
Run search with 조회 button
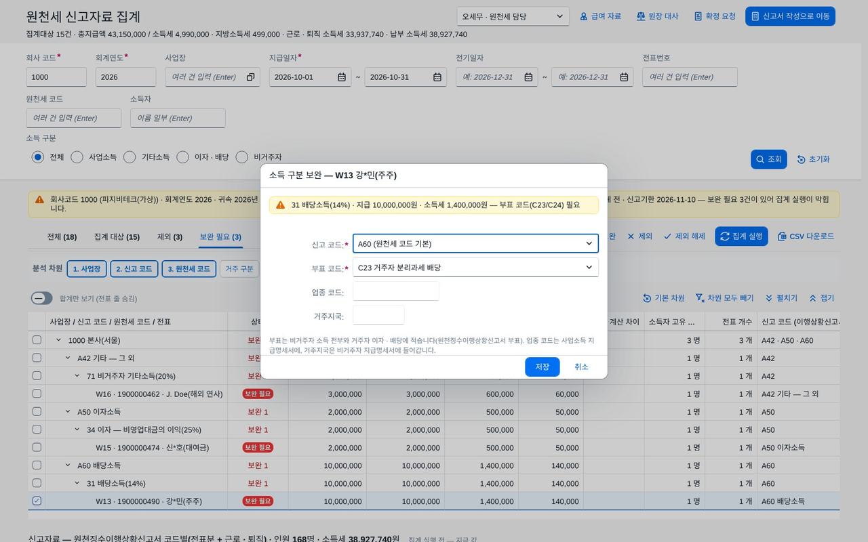click(x=768, y=159)
